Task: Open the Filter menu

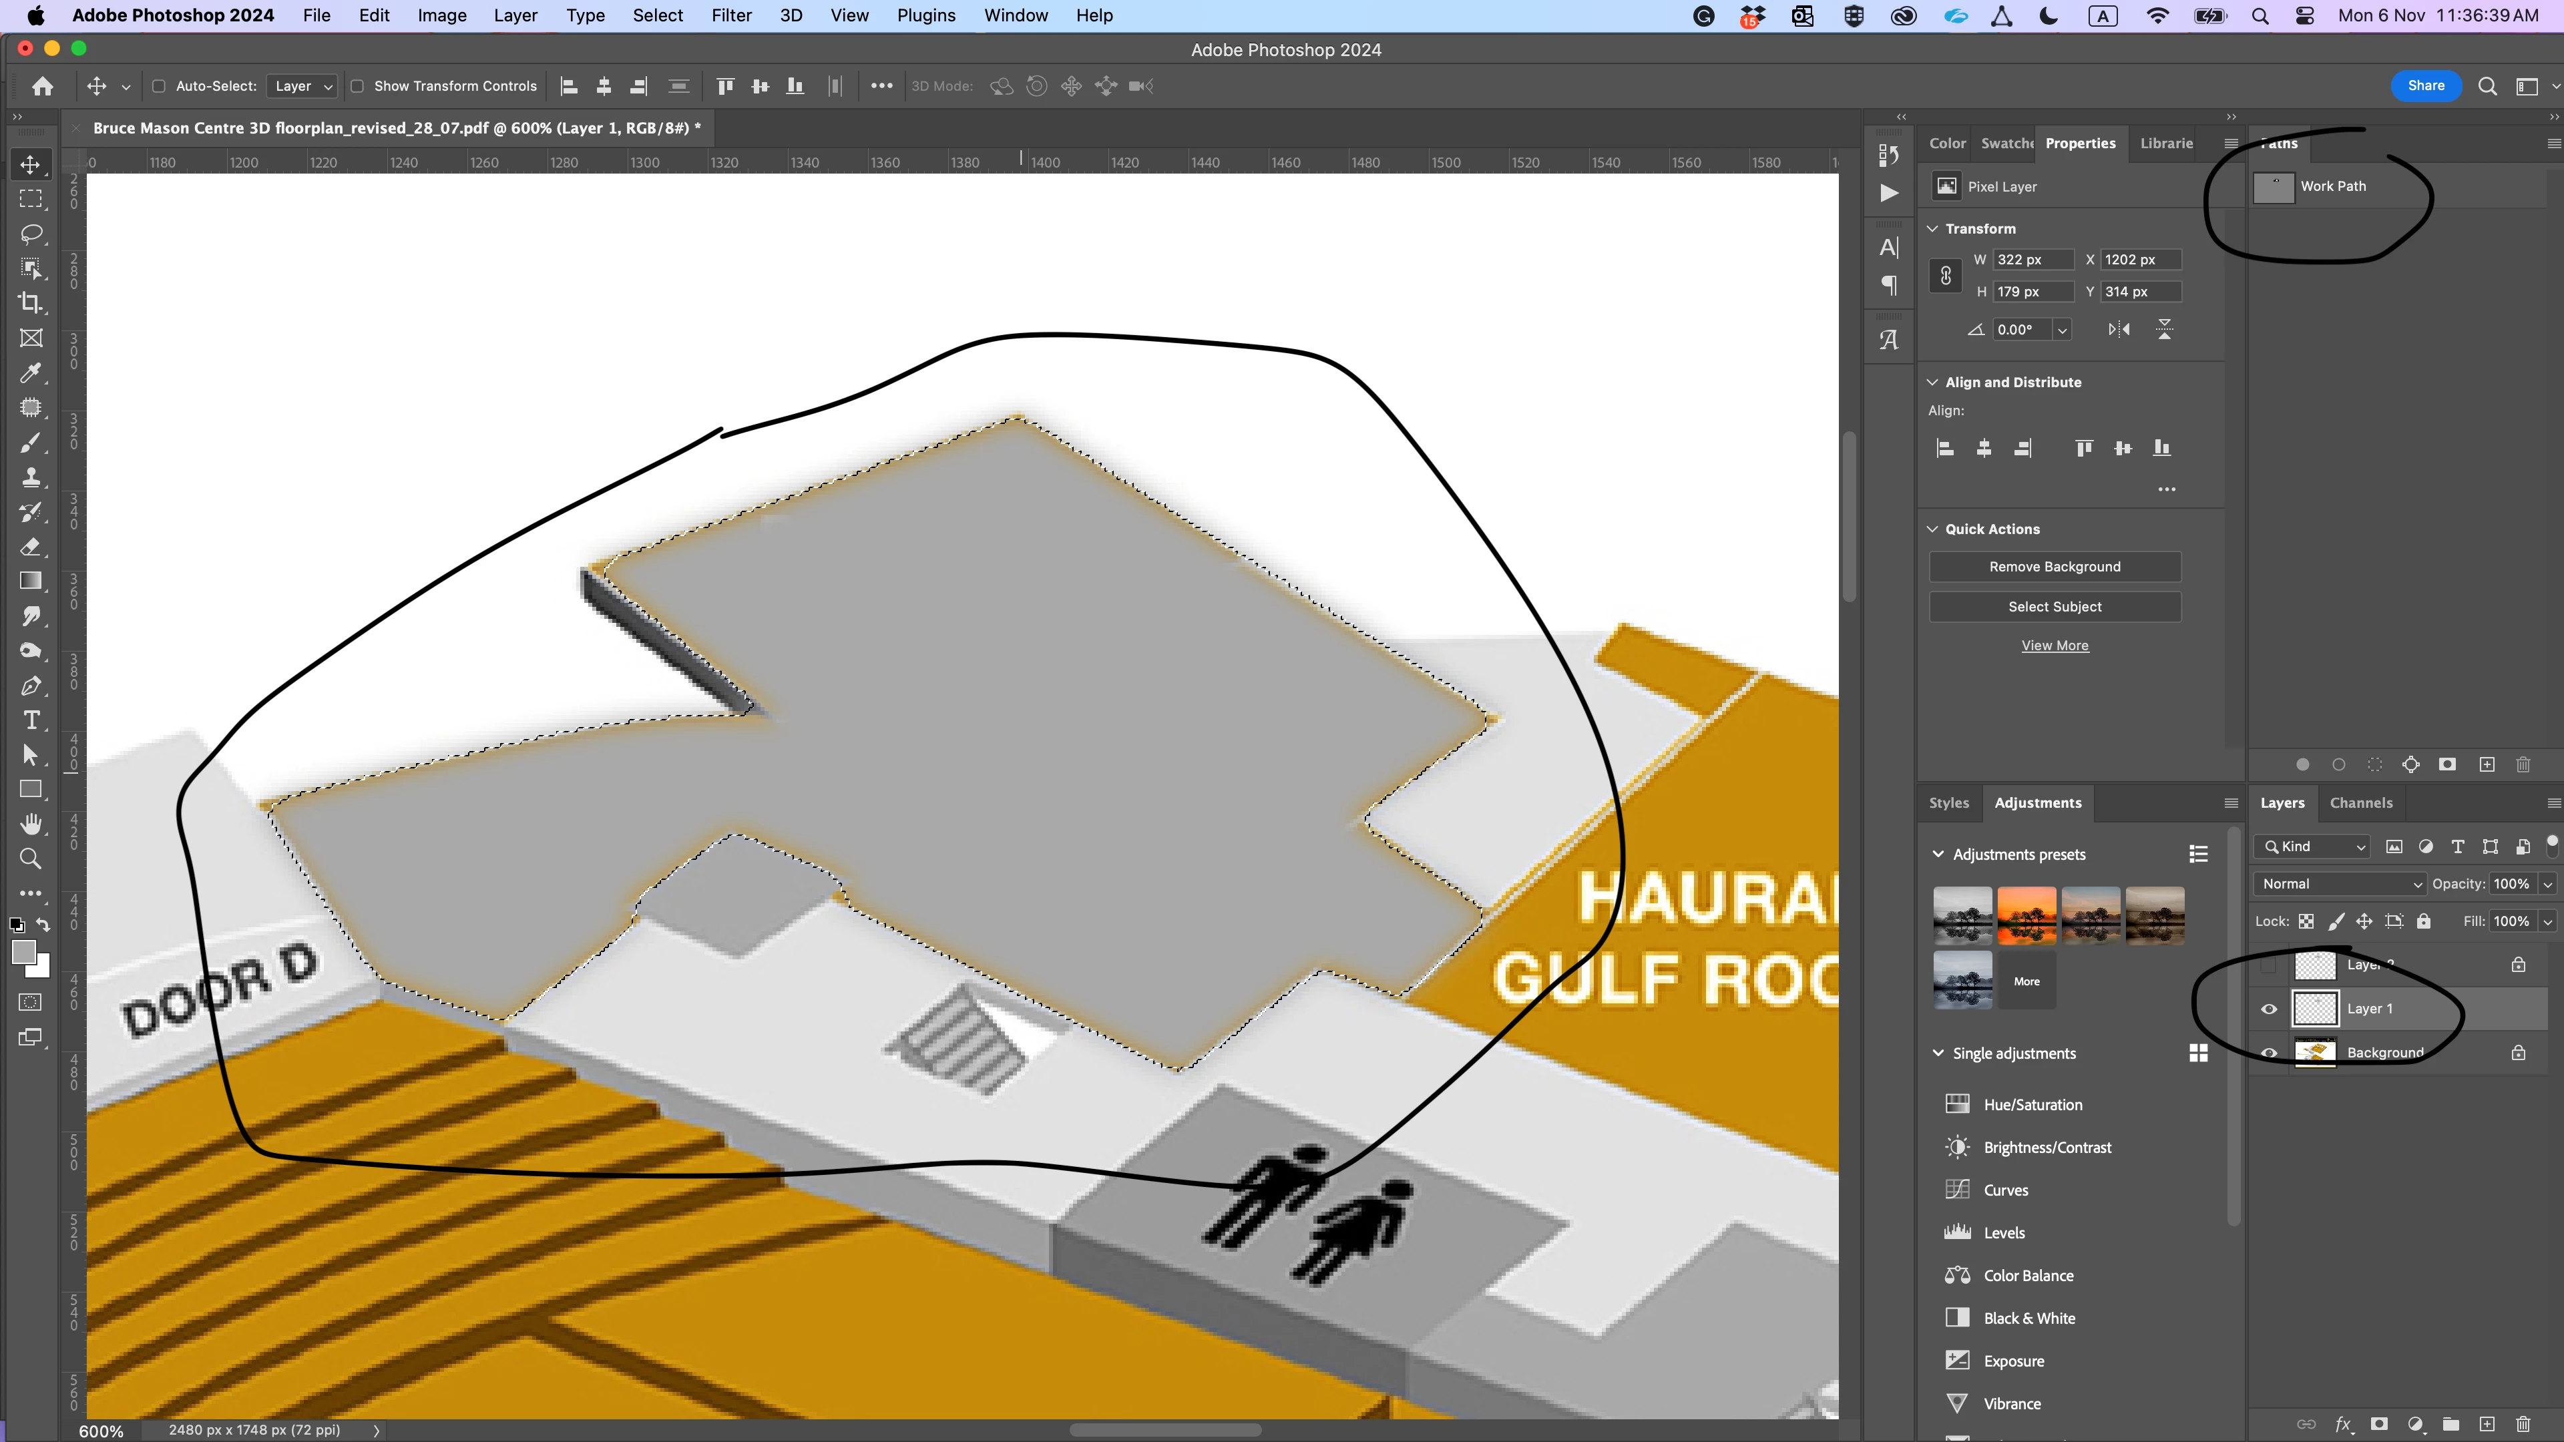Action: click(730, 16)
